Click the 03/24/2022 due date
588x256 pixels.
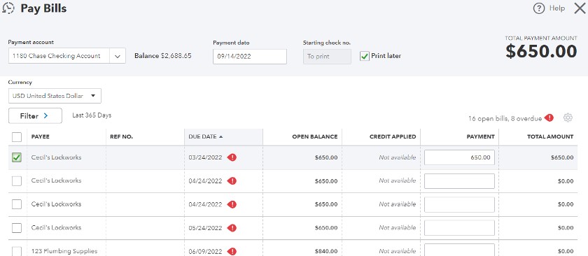click(x=206, y=157)
